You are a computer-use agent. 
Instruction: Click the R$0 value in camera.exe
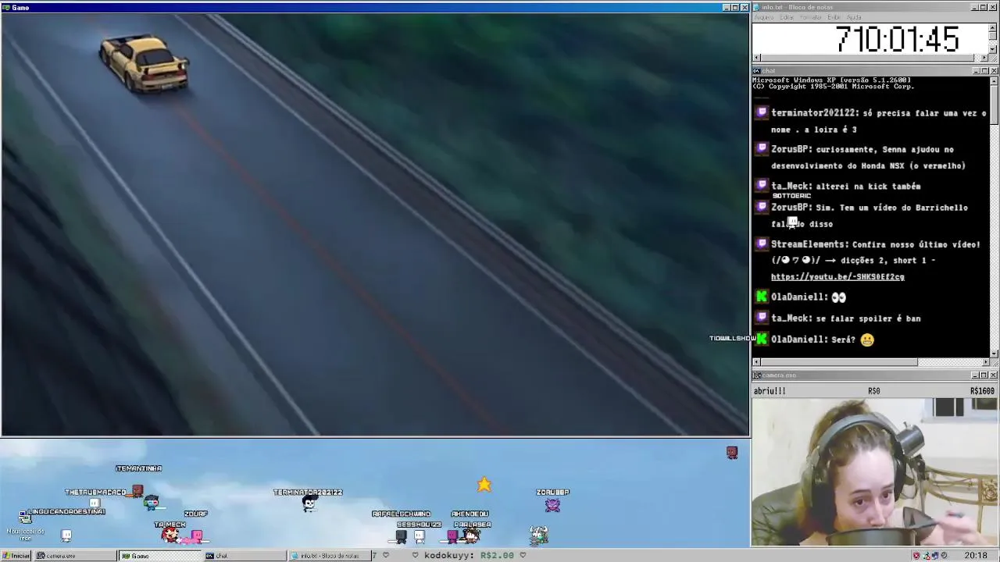873,391
